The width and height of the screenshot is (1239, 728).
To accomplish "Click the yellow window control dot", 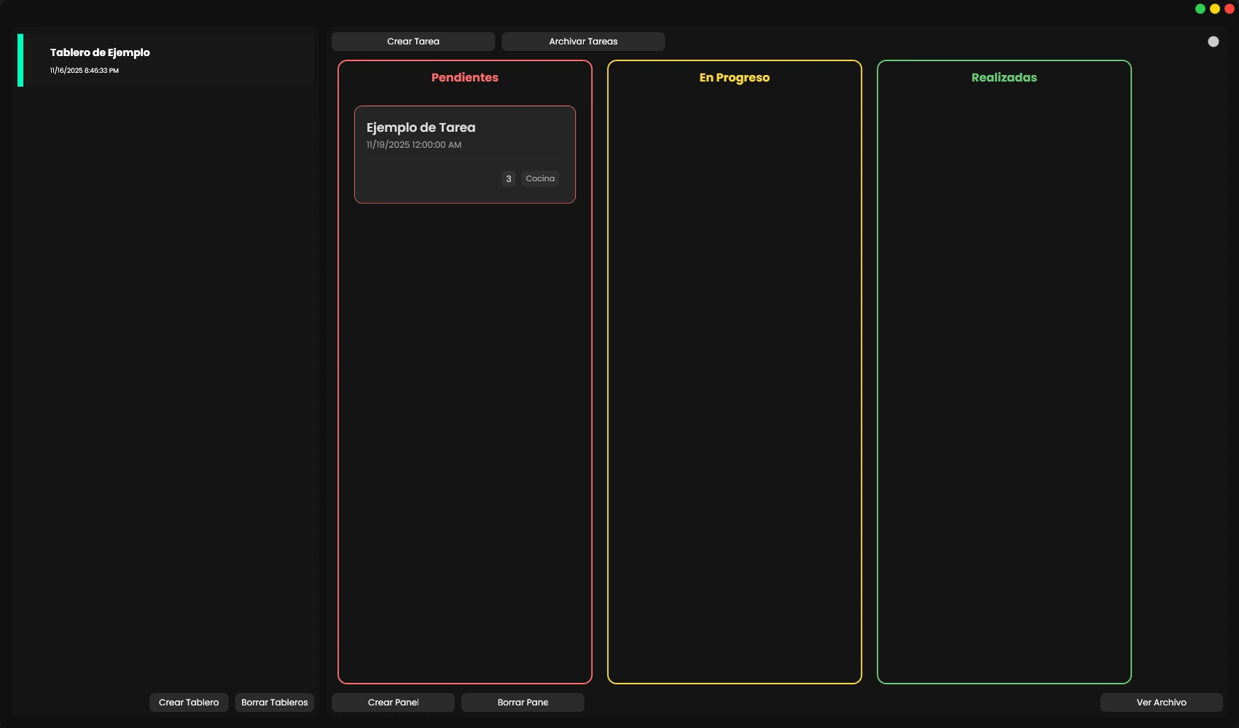I will click(1214, 9).
